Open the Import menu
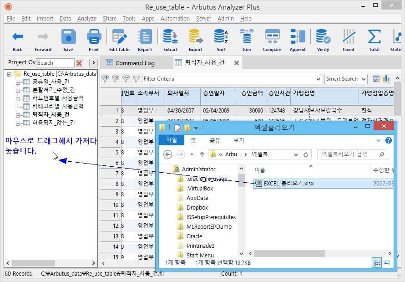This screenshot has height=282, width=405. tap(45, 19)
